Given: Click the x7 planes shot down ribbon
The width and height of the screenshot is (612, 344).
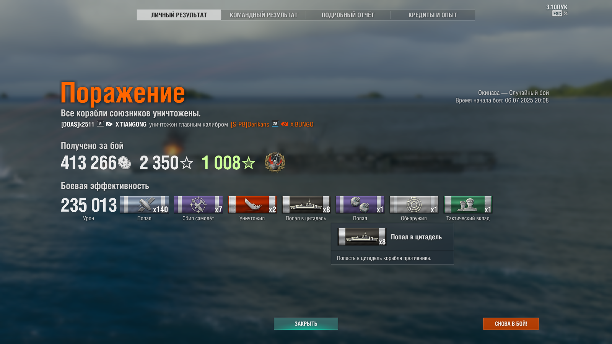Looking at the screenshot, I should (198, 205).
